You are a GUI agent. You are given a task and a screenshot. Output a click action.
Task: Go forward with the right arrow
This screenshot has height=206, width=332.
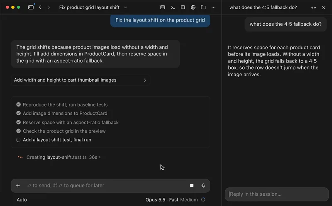tap(49, 7)
